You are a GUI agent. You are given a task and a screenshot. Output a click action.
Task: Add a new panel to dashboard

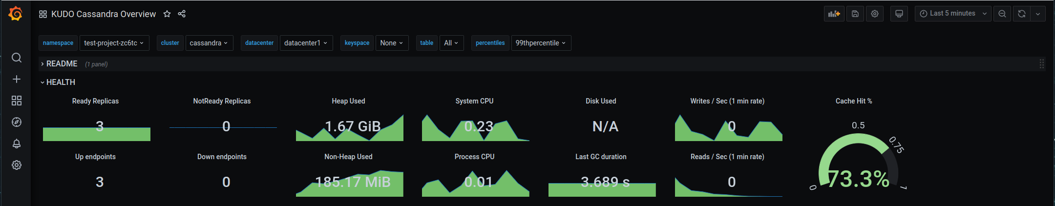click(x=834, y=14)
